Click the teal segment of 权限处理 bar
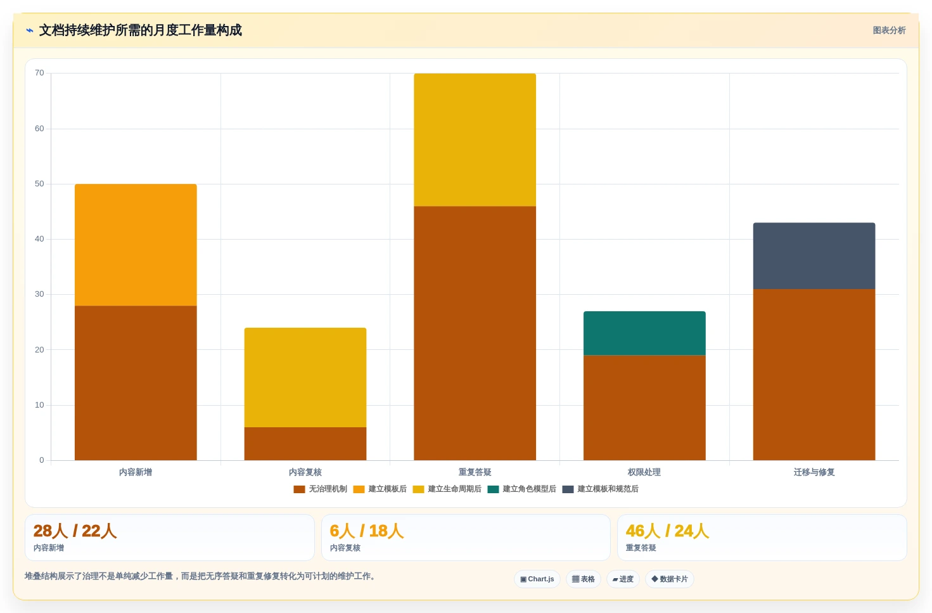The image size is (932, 613). (x=644, y=333)
